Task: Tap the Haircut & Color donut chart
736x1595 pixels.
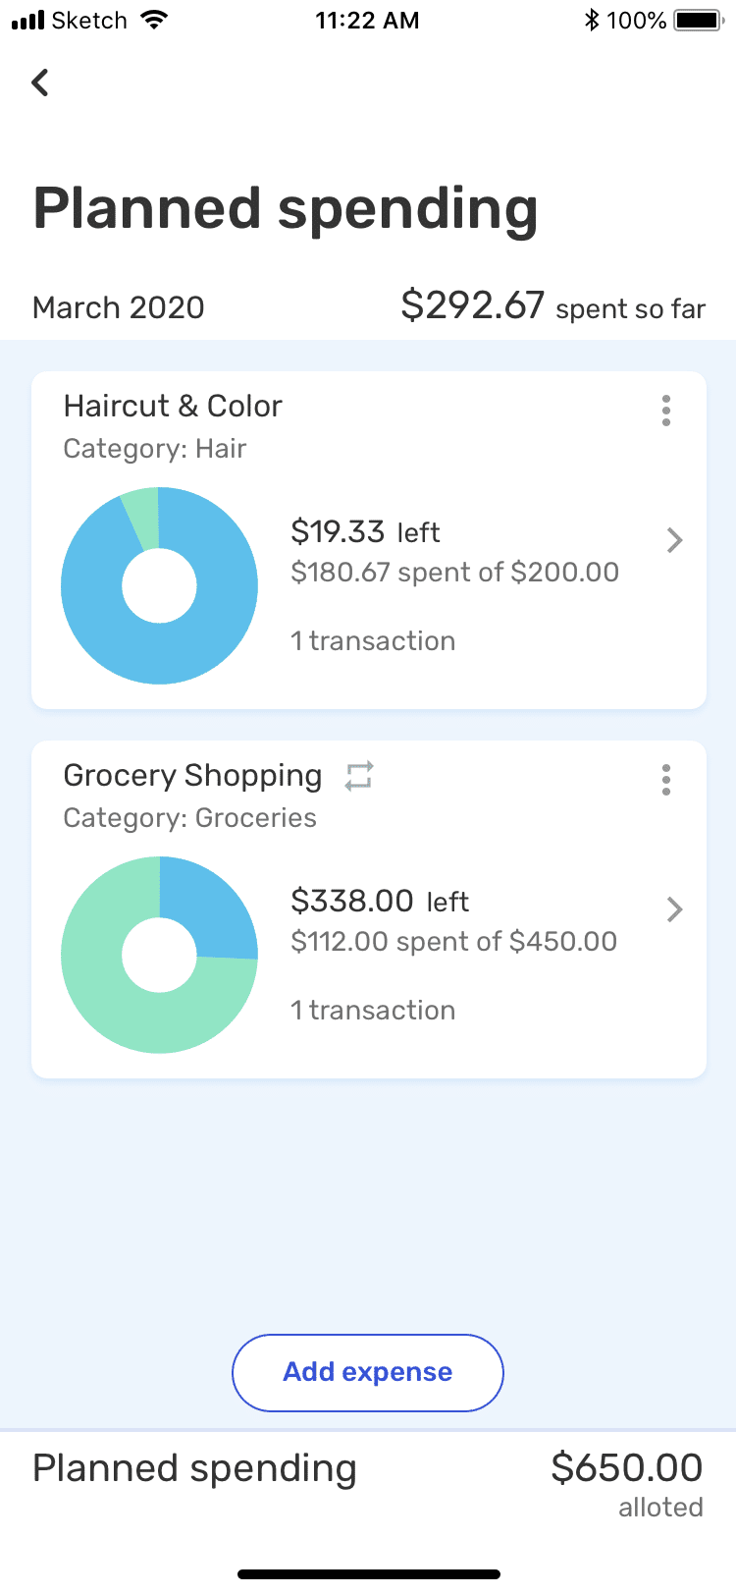Action: [159, 586]
